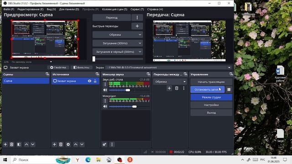The height and width of the screenshot is (164, 292).
Task: Click the Передача program output thumbnail
Action: (189, 41)
